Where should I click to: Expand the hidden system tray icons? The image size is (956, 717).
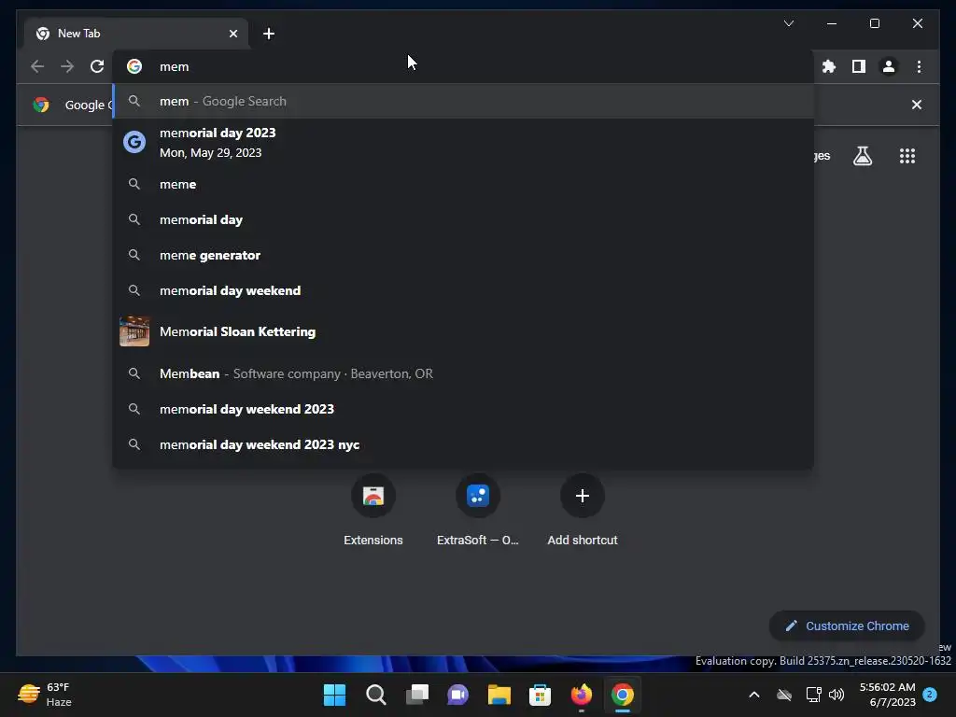coord(754,695)
